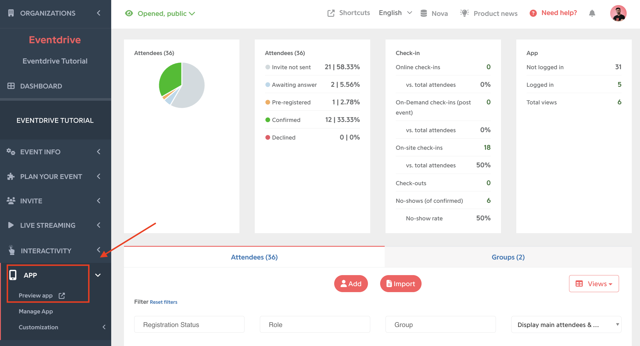The width and height of the screenshot is (640, 346).
Task: Open the user profile avatar
Action: [x=618, y=13]
